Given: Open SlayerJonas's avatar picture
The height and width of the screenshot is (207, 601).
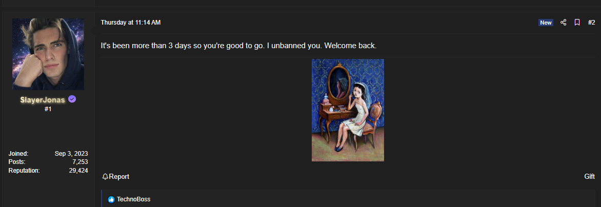Looking at the screenshot, I should point(48,54).
